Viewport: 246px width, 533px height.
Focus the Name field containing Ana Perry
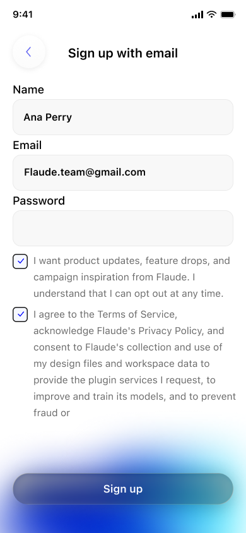[x=123, y=117]
